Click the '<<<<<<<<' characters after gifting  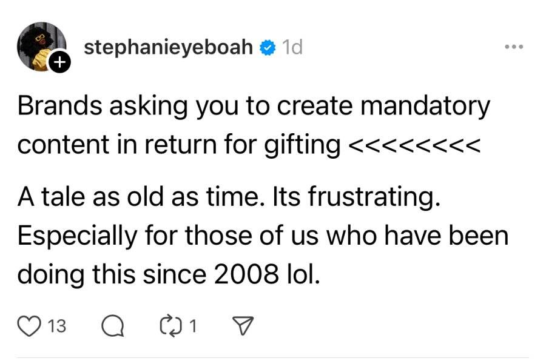click(415, 145)
